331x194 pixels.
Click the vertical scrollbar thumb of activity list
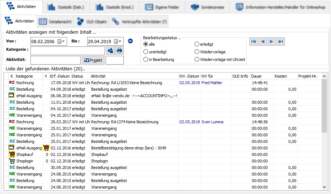point(324,106)
